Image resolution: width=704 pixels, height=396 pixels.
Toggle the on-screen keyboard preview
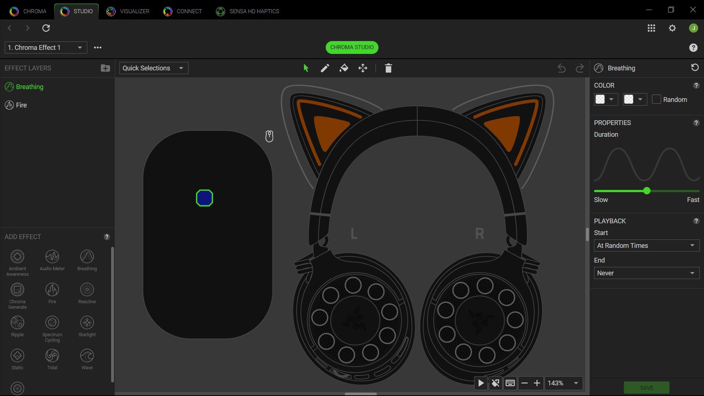tap(510, 383)
